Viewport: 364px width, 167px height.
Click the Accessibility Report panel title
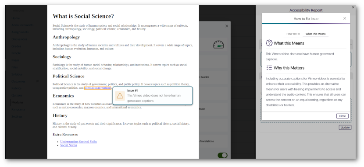pos(306,10)
